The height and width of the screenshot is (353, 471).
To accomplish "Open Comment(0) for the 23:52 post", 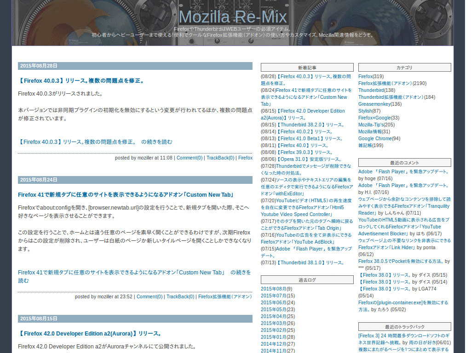I will pos(149,296).
